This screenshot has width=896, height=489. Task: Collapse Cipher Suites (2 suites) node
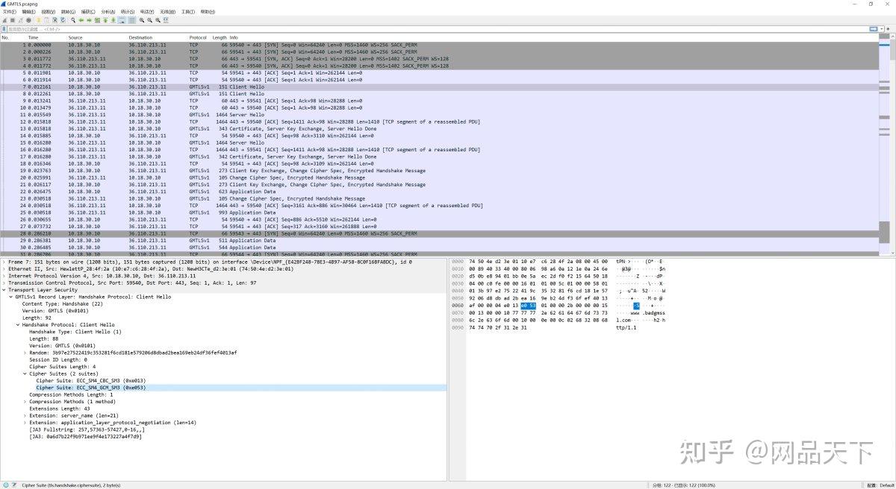coord(25,373)
